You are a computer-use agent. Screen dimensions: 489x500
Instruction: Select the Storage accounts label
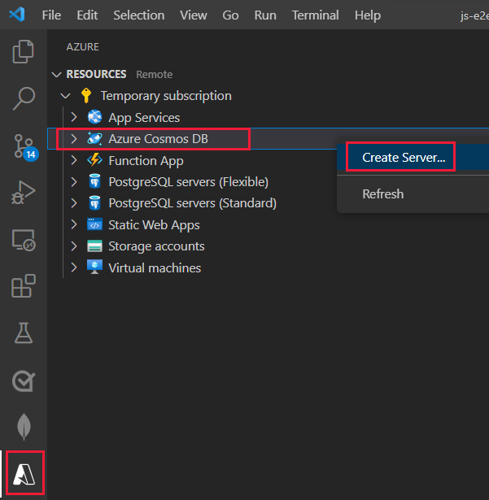coord(156,246)
